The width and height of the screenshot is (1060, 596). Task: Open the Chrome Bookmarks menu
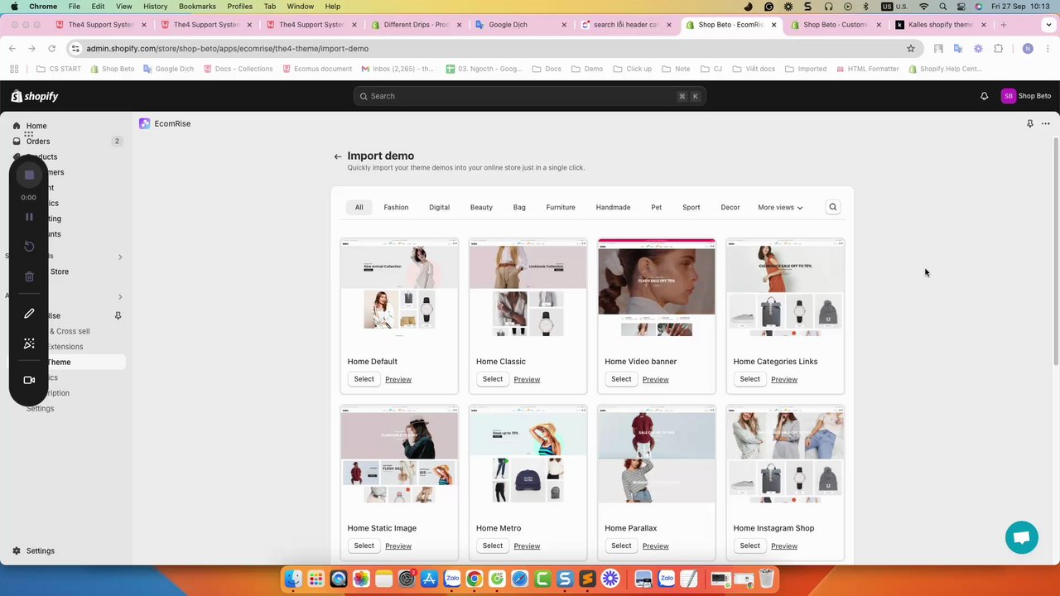(197, 7)
